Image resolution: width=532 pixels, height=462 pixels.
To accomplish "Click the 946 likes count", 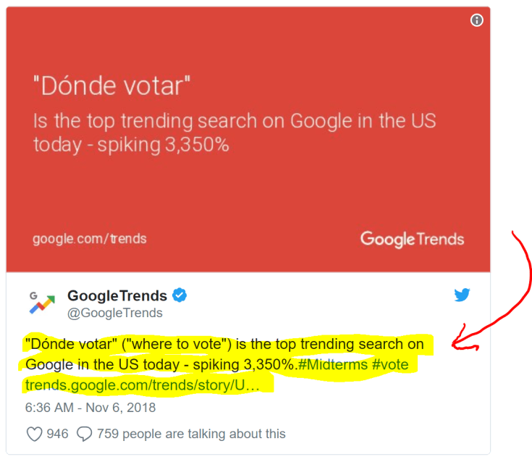I will tap(57, 434).
